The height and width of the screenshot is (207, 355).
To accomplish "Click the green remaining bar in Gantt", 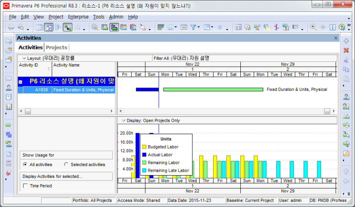I will coord(213,89).
